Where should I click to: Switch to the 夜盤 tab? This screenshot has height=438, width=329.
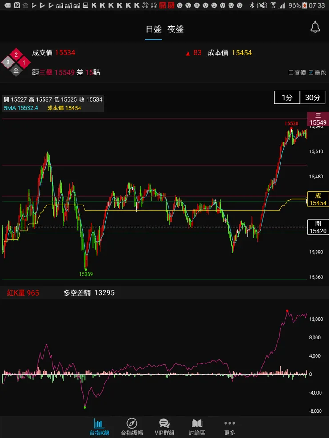tap(175, 29)
